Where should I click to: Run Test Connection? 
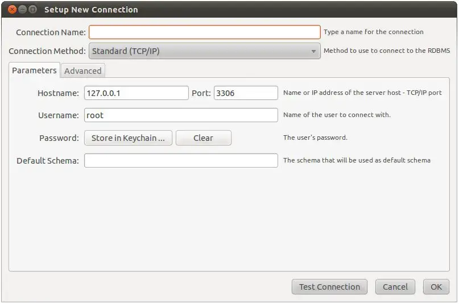click(x=329, y=287)
